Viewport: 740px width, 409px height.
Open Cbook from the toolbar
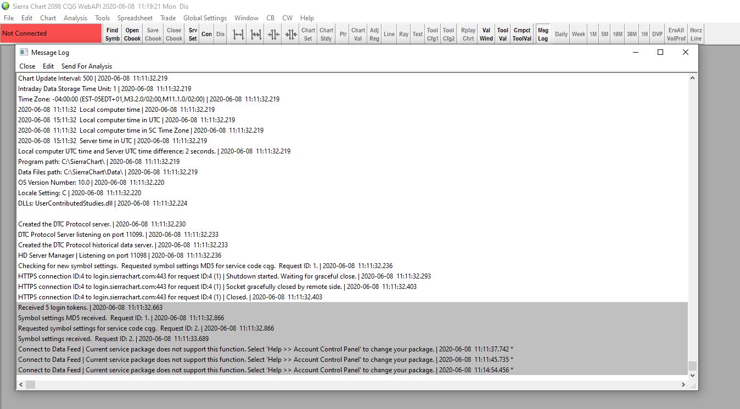(x=132, y=34)
